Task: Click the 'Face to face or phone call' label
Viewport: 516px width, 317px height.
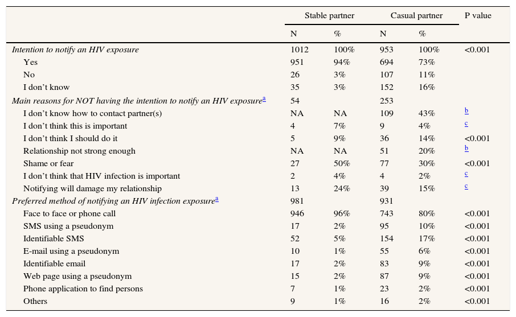Action: point(69,214)
